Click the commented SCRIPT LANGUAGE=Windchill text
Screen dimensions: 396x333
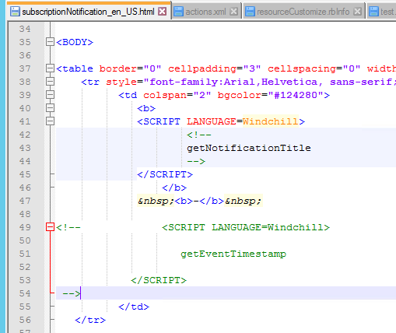tap(246, 227)
